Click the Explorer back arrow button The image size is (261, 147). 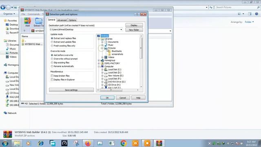coord(3,7)
